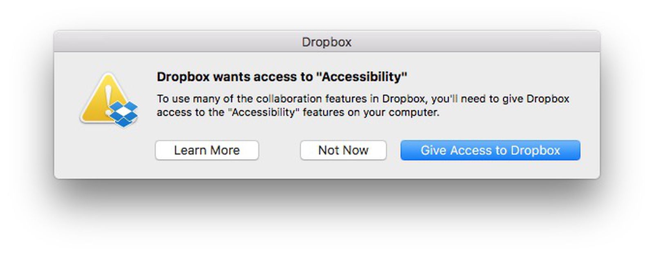Click empty dialog area below the warning icon
The height and width of the screenshot is (256, 654).
[x=108, y=155]
